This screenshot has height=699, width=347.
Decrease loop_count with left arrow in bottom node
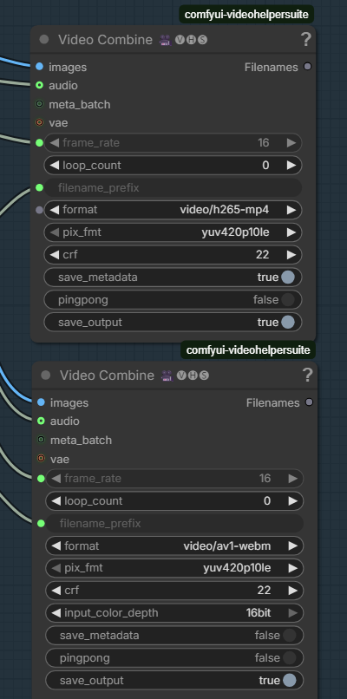point(56,501)
